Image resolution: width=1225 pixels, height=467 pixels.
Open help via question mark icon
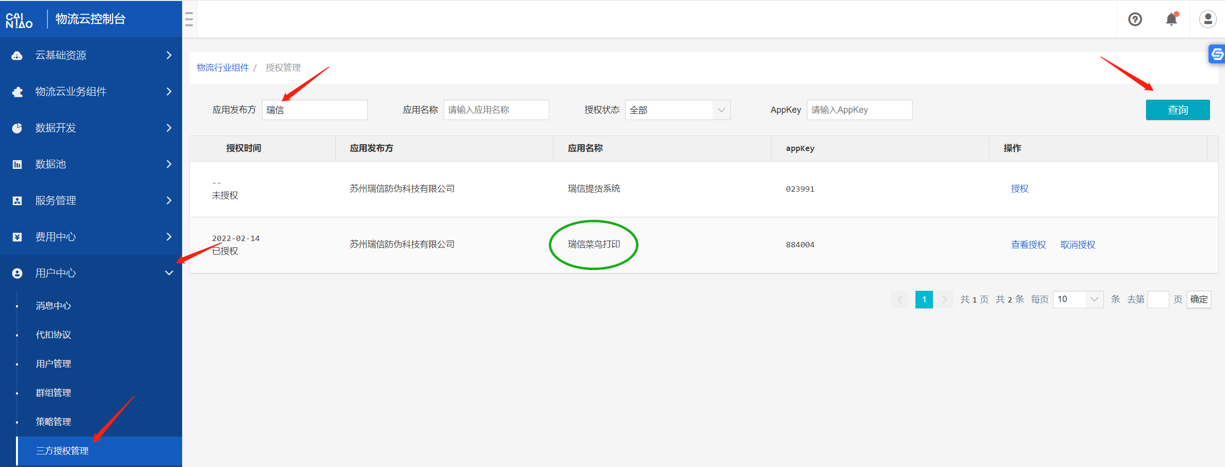tap(1135, 19)
